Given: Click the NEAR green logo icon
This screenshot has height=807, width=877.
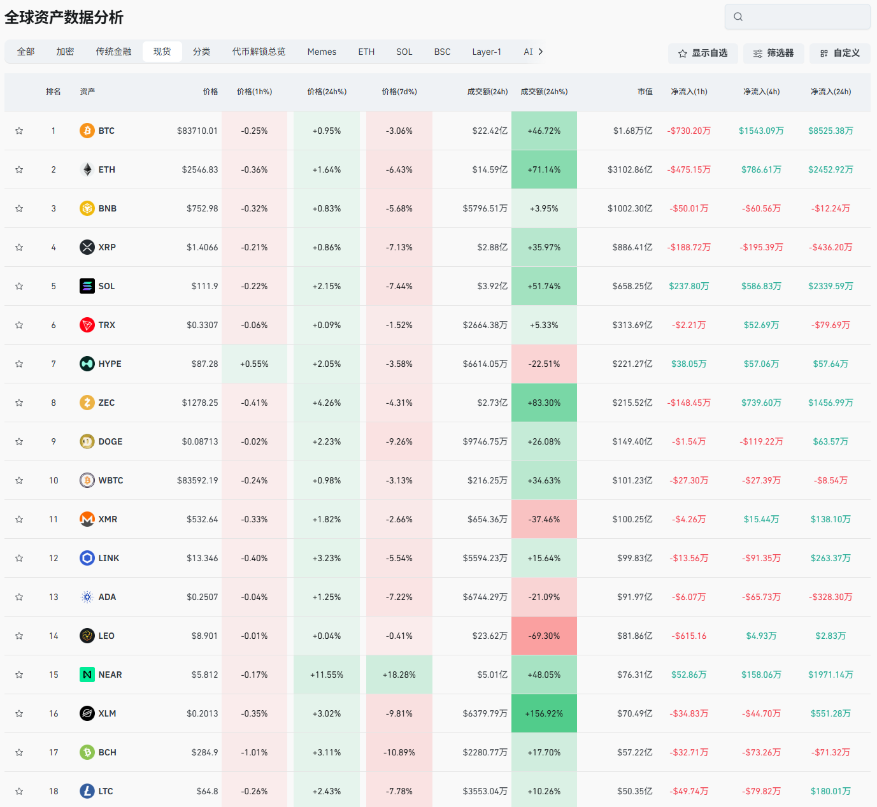Looking at the screenshot, I should pos(87,675).
